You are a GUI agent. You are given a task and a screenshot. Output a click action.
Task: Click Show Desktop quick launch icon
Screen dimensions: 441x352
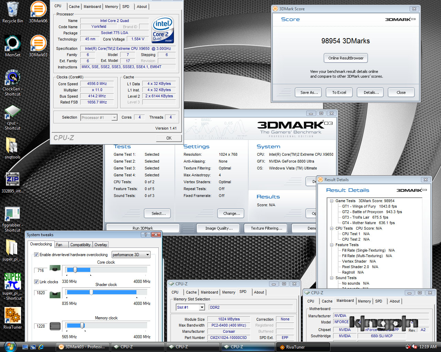25,347
